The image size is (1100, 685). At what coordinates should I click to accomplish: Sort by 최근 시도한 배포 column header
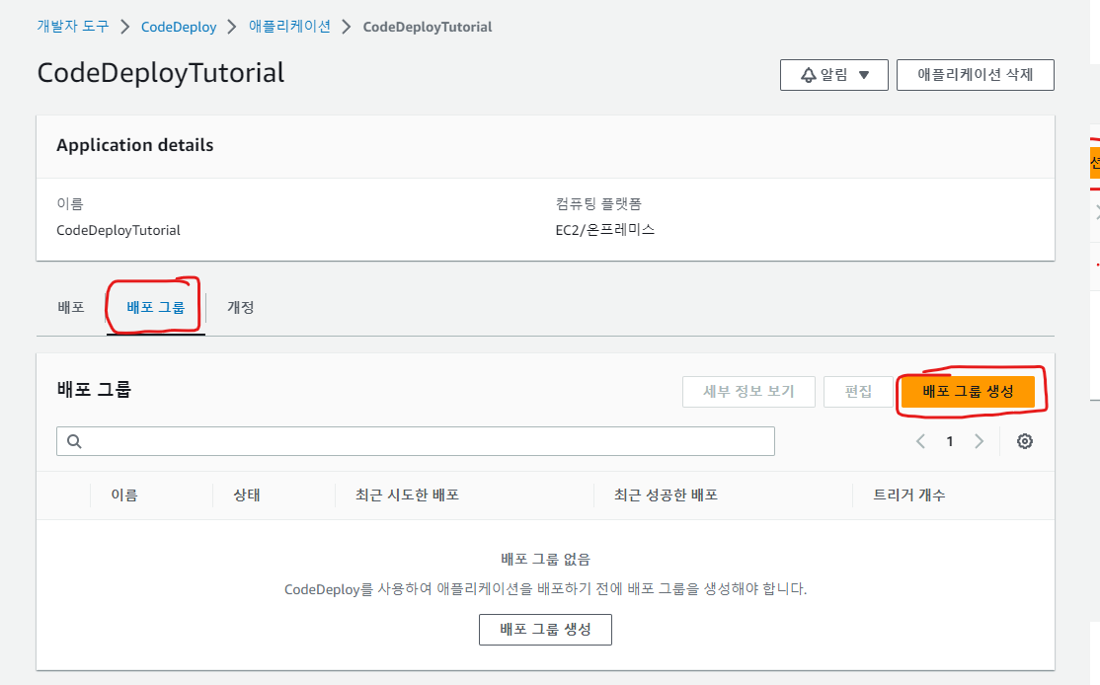[407, 495]
